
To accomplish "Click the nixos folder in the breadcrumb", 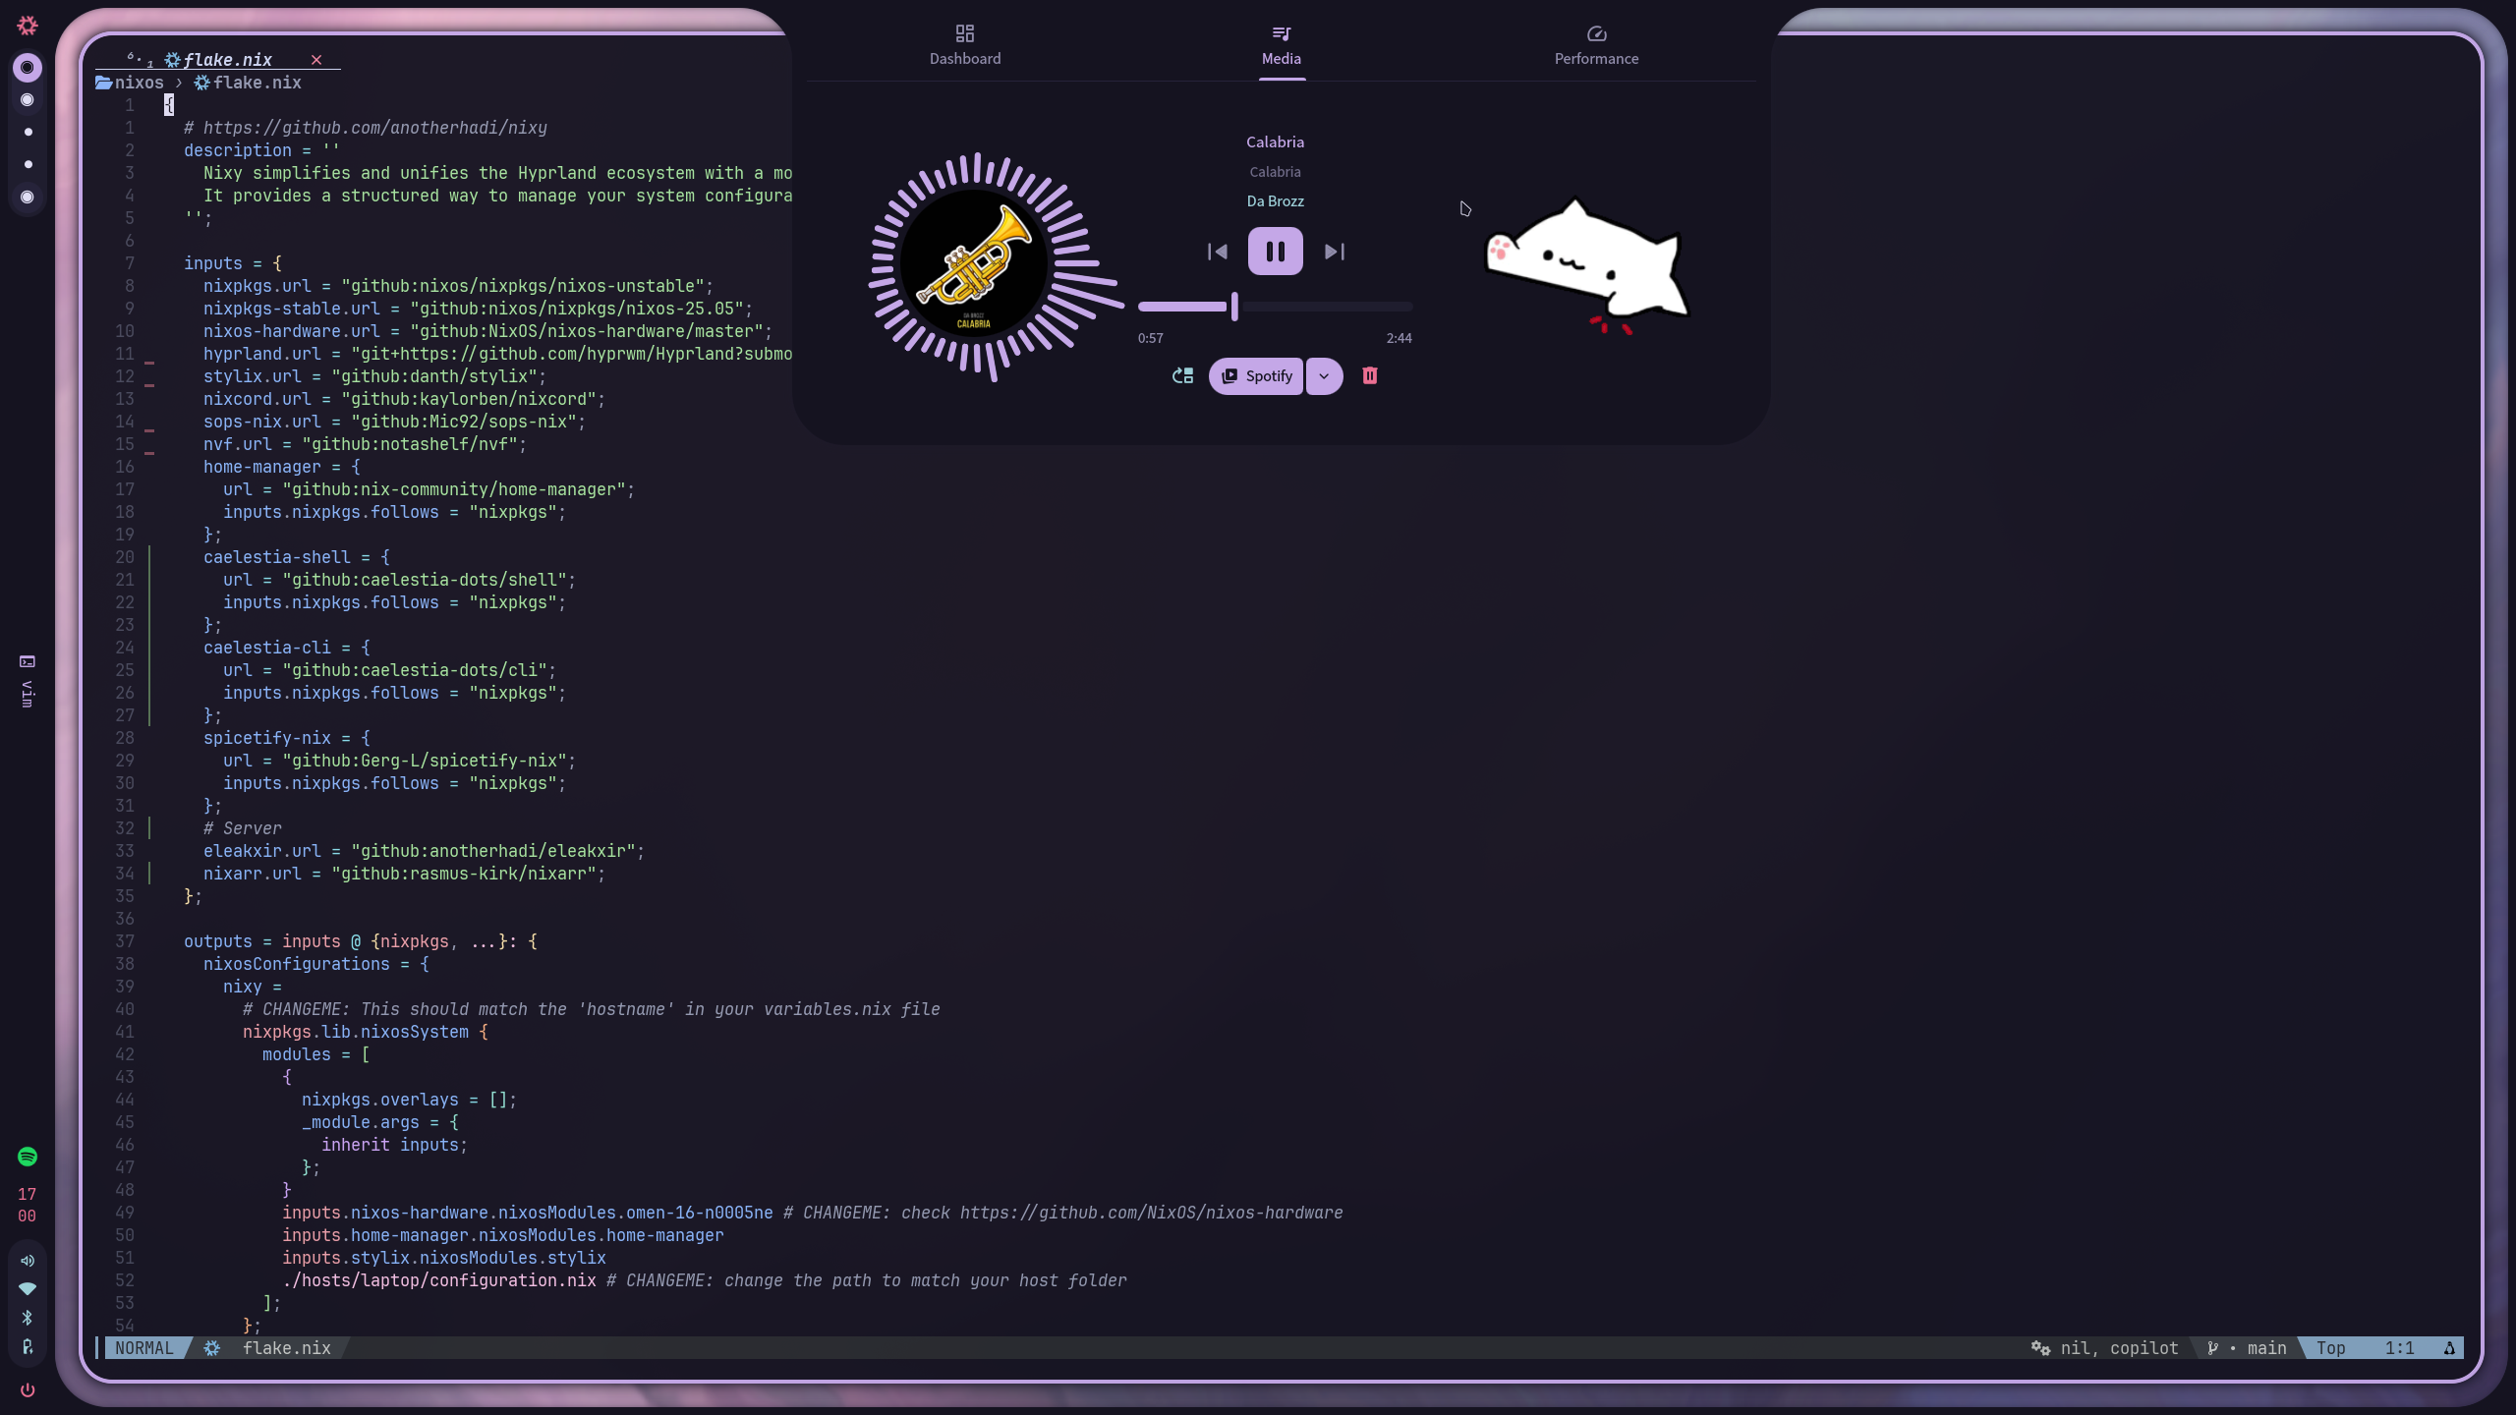I will (x=139, y=84).
